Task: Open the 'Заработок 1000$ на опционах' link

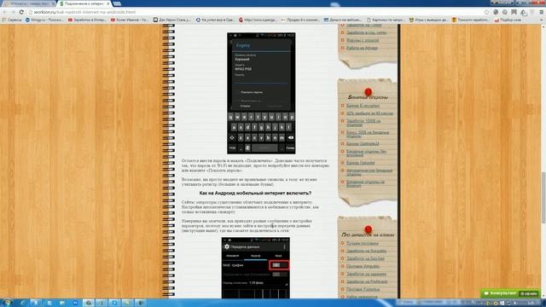Action: tap(363, 123)
